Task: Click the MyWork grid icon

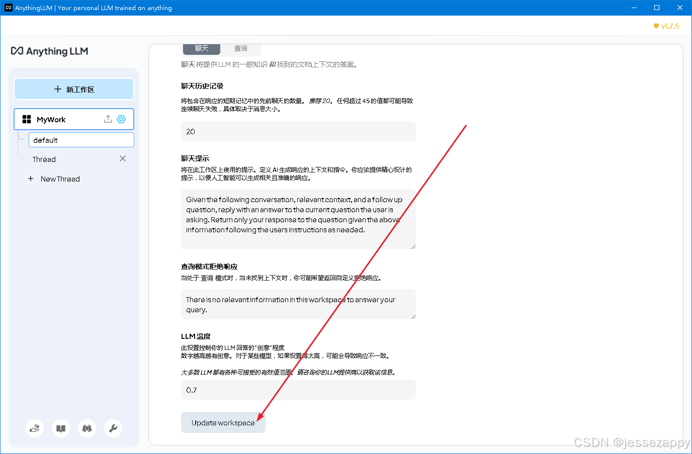Action: click(x=27, y=119)
